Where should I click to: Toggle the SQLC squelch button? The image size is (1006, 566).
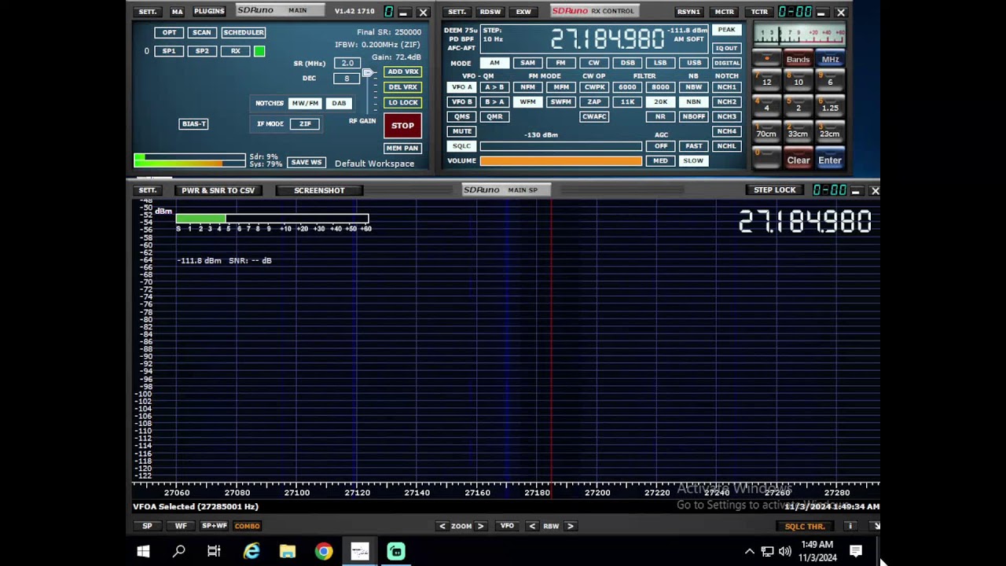(462, 146)
